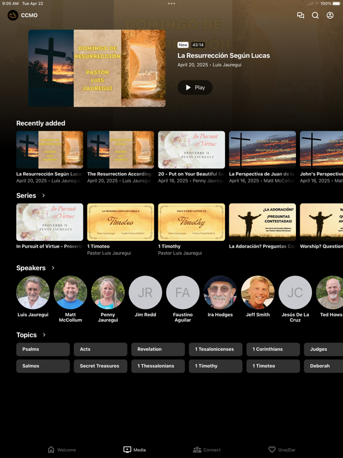Choose the Psalms topic
This screenshot has width=343, height=458.
point(43,349)
